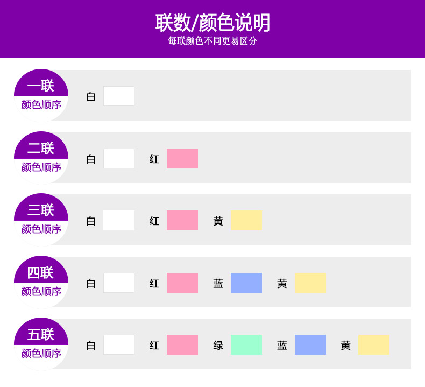Pick the blue swatch in the 五联 row
This screenshot has height=387, width=425.
[x=310, y=345]
